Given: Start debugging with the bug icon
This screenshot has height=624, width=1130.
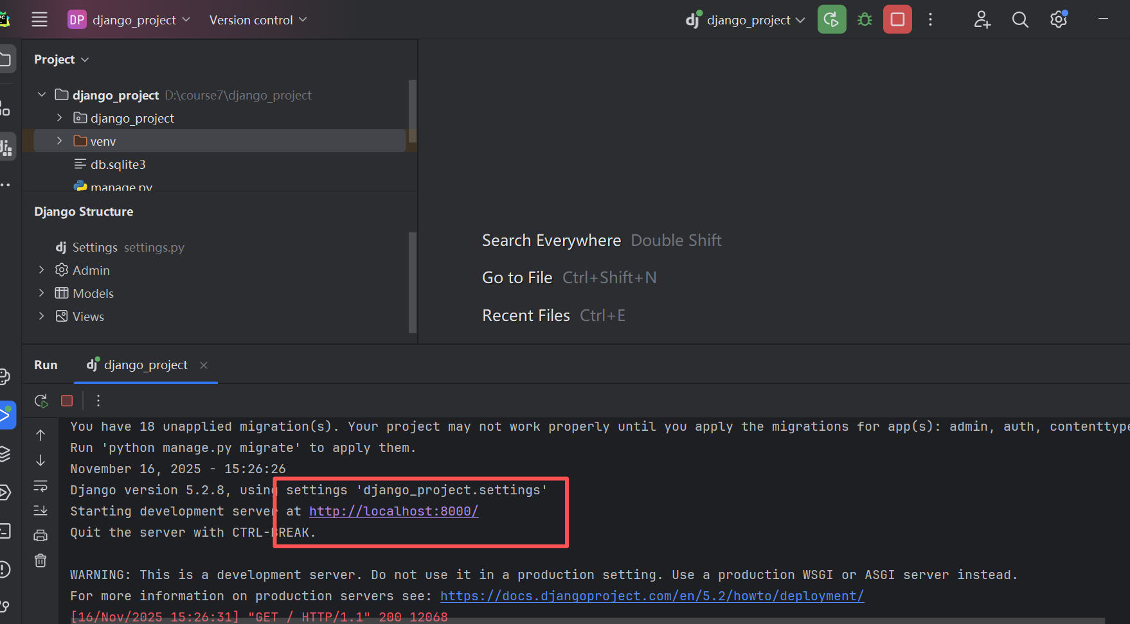Looking at the screenshot, I should [x=865, y=19].
